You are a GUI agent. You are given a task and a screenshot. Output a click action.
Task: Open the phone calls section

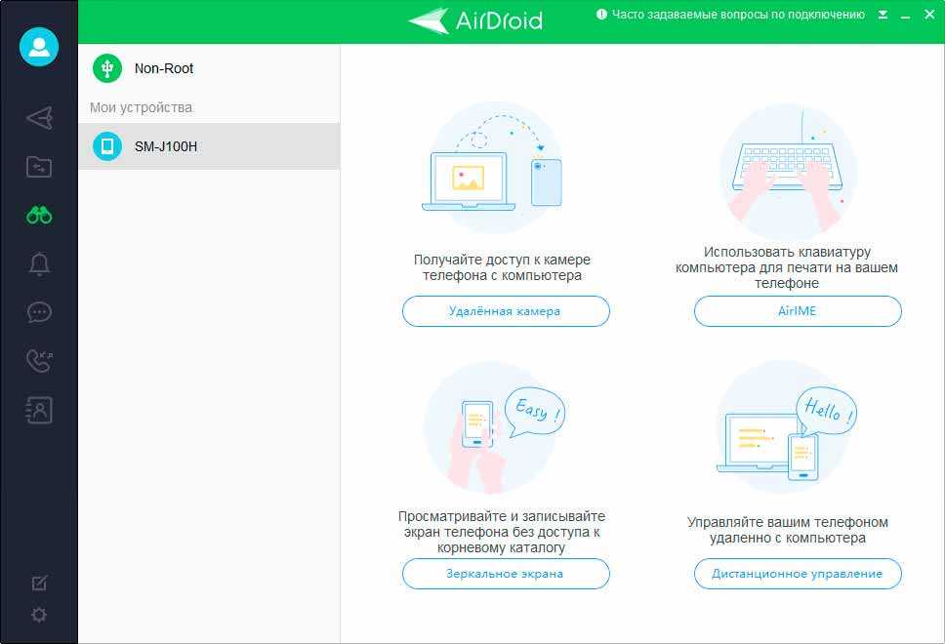click(x=39, y=361)
